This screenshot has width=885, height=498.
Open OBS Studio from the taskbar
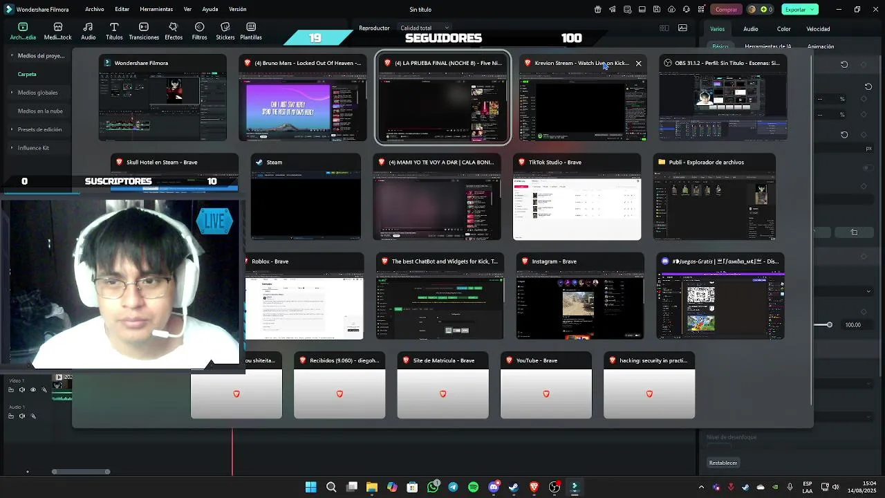point(555,487)
